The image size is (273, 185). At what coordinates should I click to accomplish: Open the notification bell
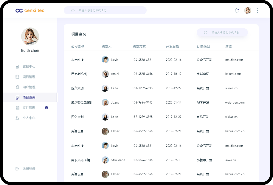[x=237, y=10]
